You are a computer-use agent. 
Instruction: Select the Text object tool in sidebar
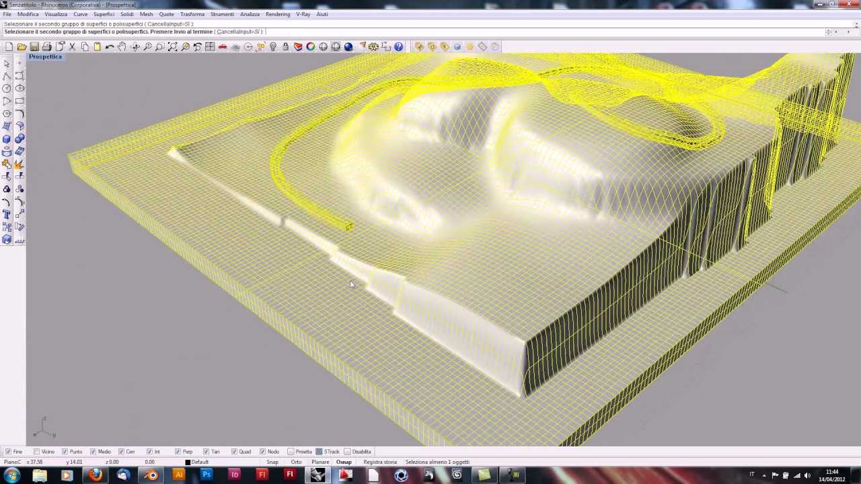pos(7,214)
